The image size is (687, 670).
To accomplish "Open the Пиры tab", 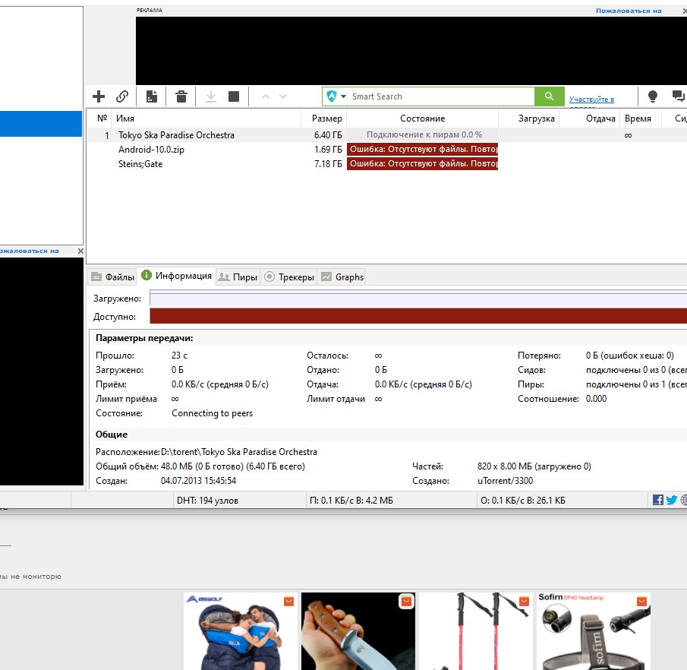I will click(x=238, y=277).
